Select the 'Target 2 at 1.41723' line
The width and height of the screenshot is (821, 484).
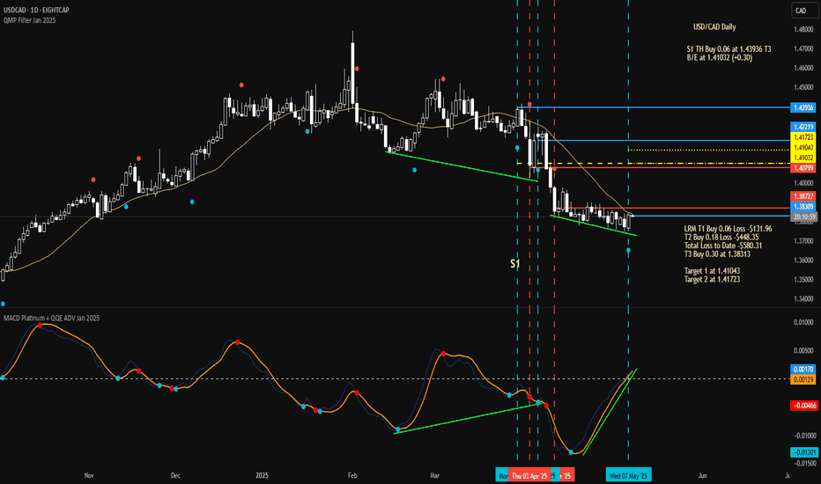(712, 280)
